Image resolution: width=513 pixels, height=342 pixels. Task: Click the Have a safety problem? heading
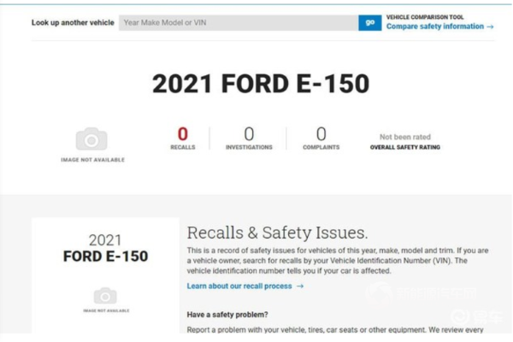[x=227, y=315]
